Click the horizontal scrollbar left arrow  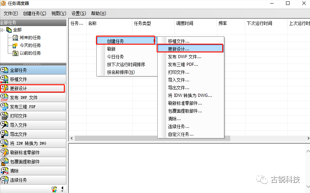72,138
